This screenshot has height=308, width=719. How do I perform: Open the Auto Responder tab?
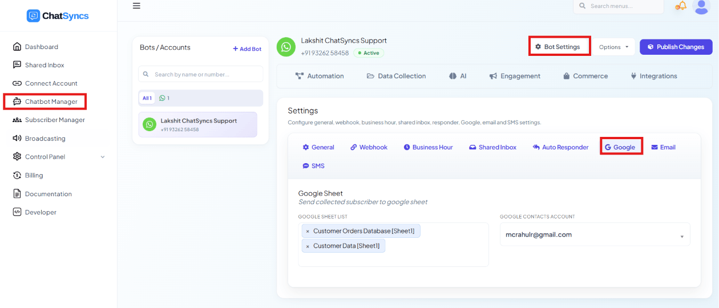(x=560, y=147)
